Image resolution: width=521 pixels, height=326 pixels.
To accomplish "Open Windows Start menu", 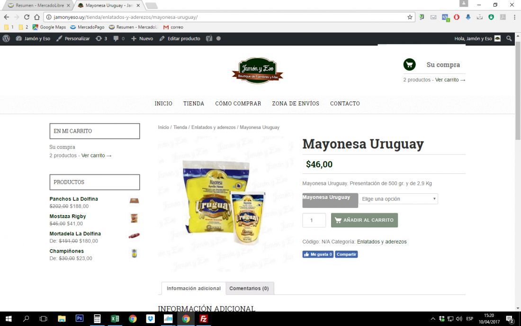I will coord(9,319).
